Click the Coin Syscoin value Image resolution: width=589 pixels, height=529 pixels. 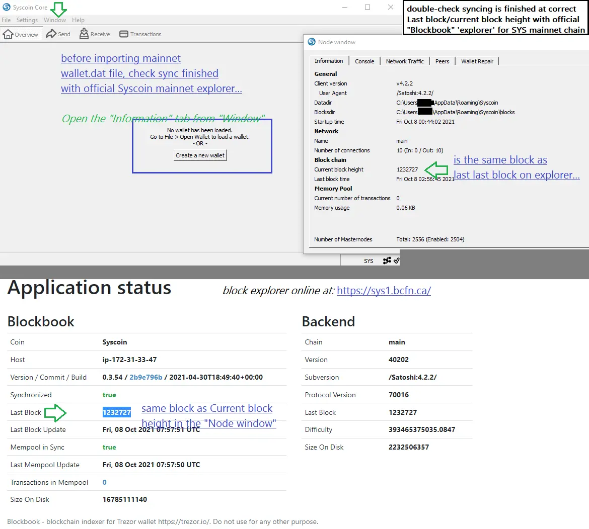pos(115,342)
